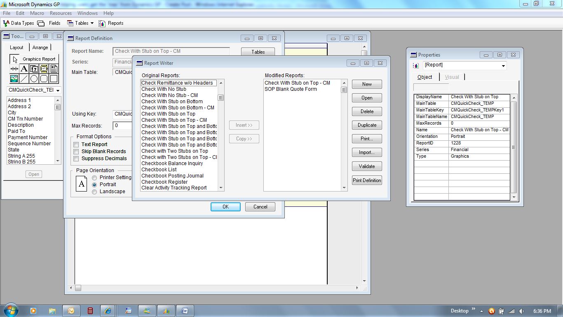Open the File menu
The height and width of the screenshot is (317, 563).
[7, 13]
